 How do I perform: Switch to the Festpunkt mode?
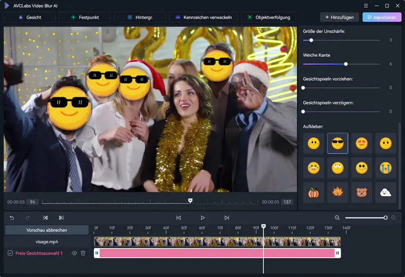tap(85, 17)
